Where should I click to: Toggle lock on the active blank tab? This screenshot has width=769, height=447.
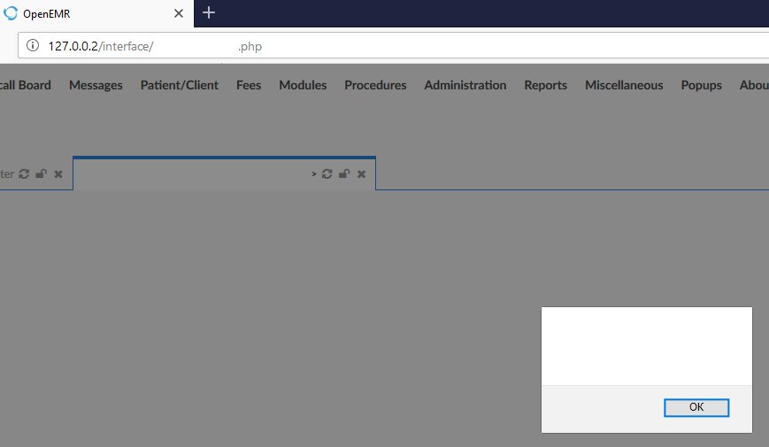[x=344, y=173]
